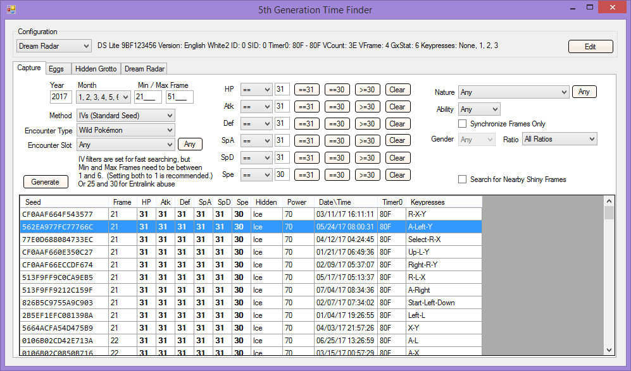Expand the Ratio dropdown showing All Ratios

(559, 139)
